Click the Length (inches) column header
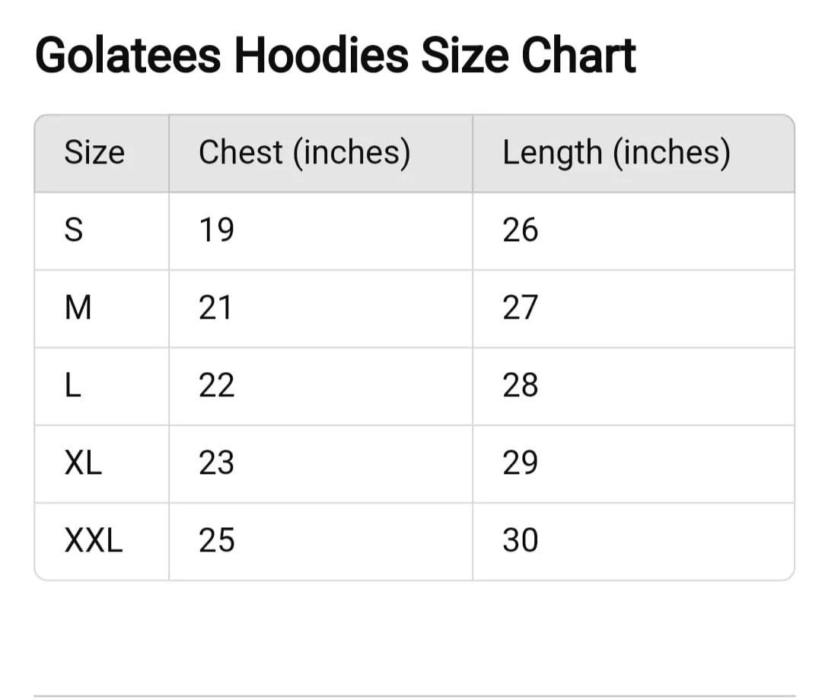The height and width of the screenshot is (700, 822). tap(616, 153)
